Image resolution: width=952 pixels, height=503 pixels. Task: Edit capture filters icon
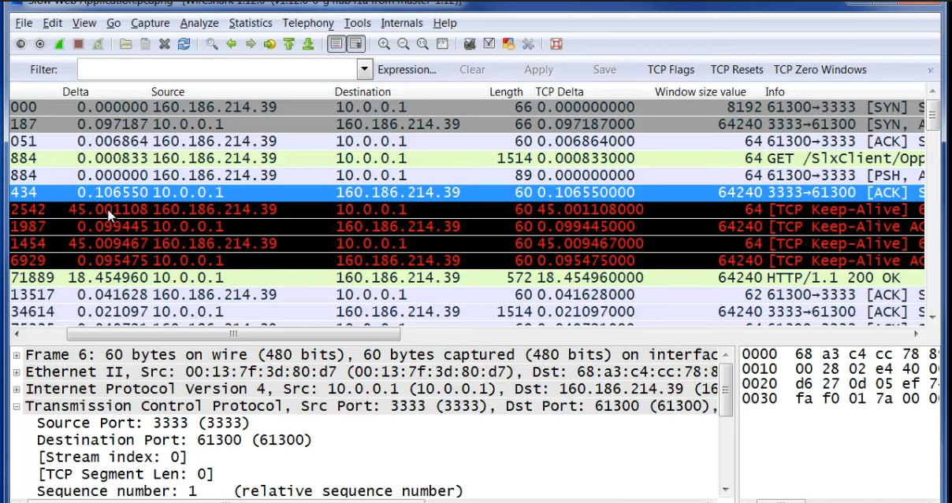pos(470,44)
